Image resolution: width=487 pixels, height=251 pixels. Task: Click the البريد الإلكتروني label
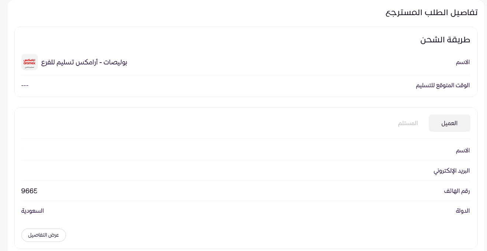point(451,171)
